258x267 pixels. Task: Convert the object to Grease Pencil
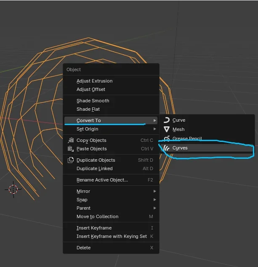(x=207, y=138)
